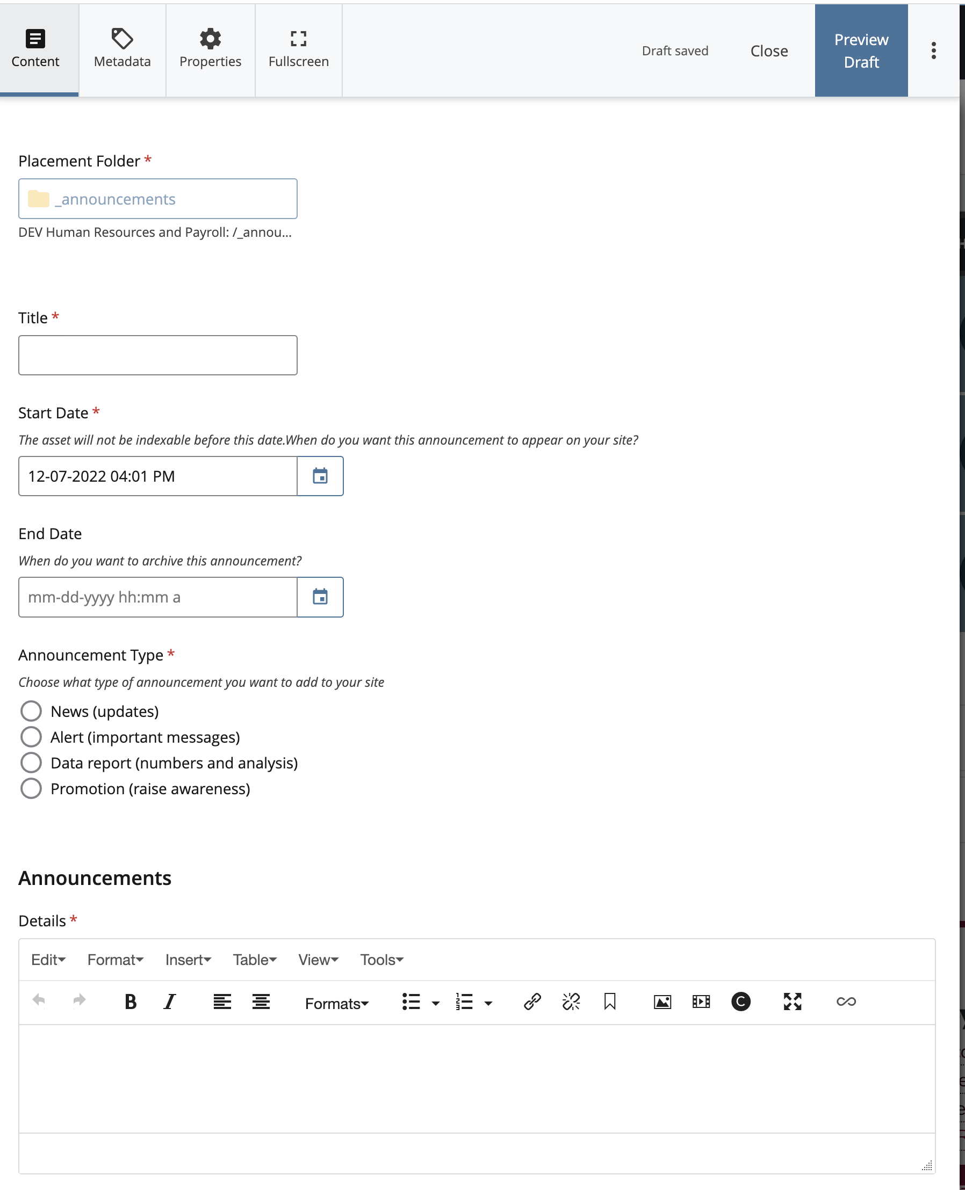Viewport: 965px width, 1190px height.
Task: Open End Date calendar picker
Action: pos(320,597)
